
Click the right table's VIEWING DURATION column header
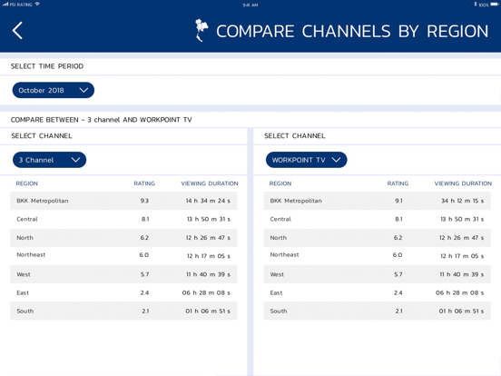(463, 183)
